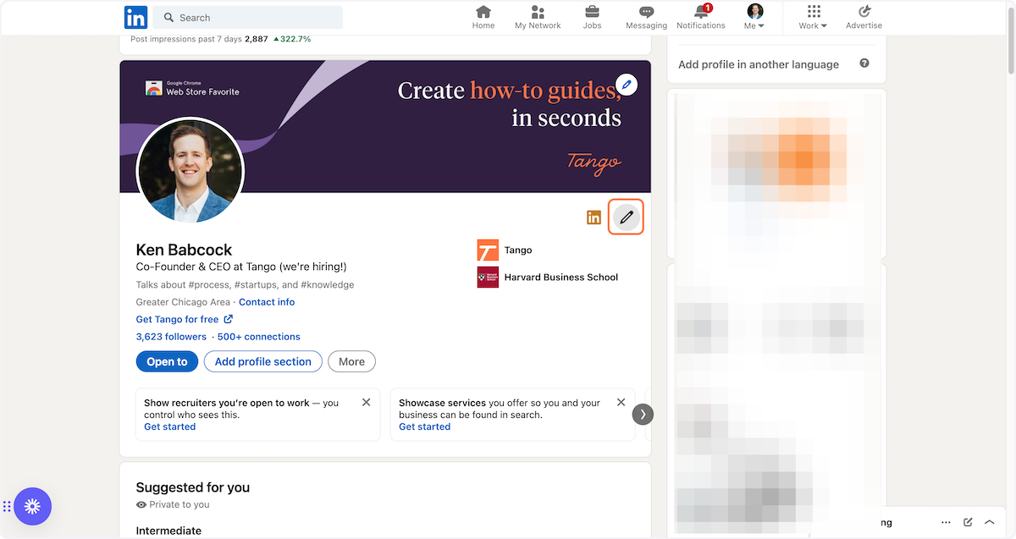The height and width of the screenshot is (539, 1016).
Task: Click the Add profile section button
Action: [263, 361]
